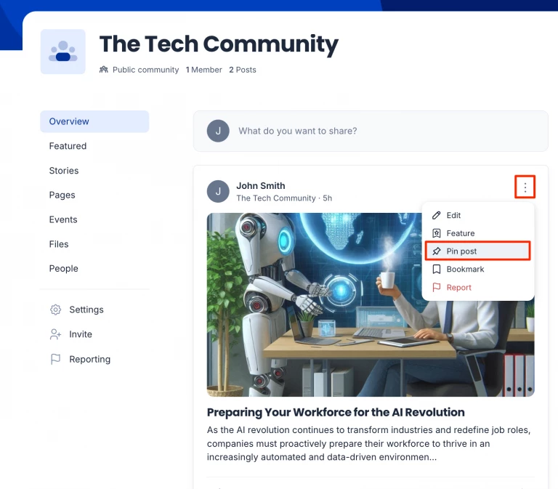
Task: Click the Feature star-badge icon
Action: [x=436, y=233]
